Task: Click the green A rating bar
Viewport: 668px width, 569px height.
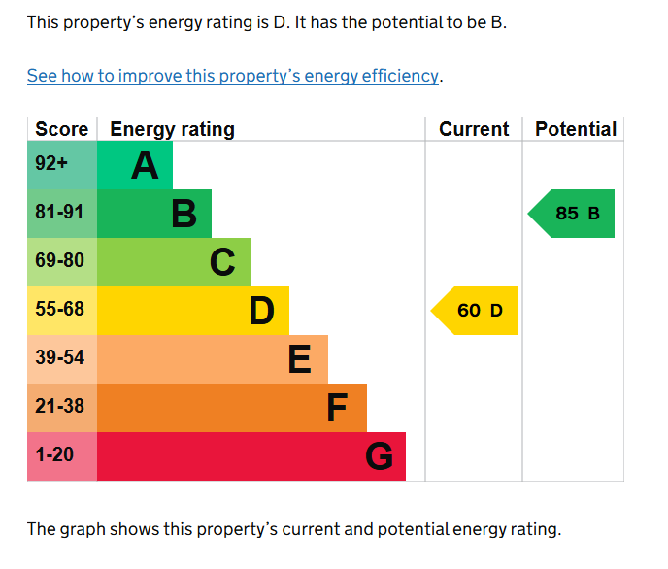Action: click(135, 165)
